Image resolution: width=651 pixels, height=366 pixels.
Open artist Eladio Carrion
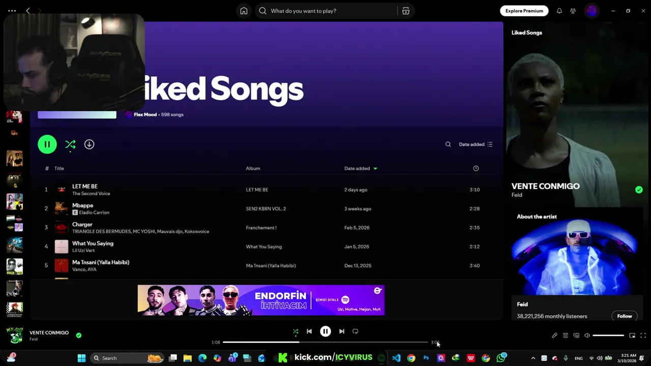point(94,212)
